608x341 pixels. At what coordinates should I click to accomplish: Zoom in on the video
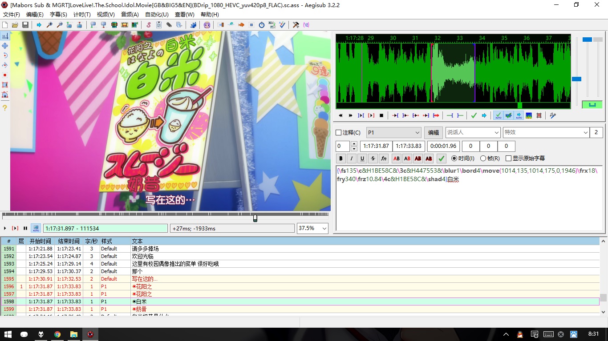[x=49, y=25]
